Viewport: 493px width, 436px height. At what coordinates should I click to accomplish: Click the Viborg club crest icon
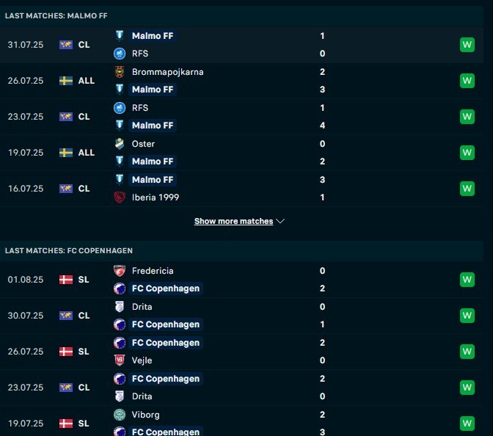pyautogui.click(x=120, y=415)
